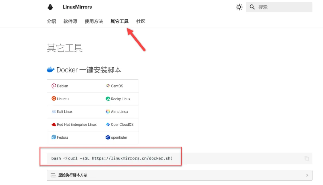Click the openEuler logo icon
Viewport: 323px width, 185px height.
point(109,137)
